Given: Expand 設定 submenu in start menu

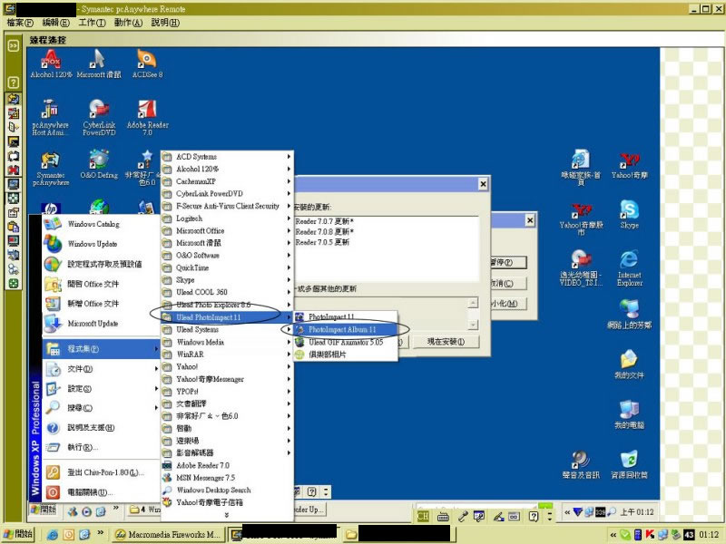Looking at the screenshot, I should coord(101,389).
